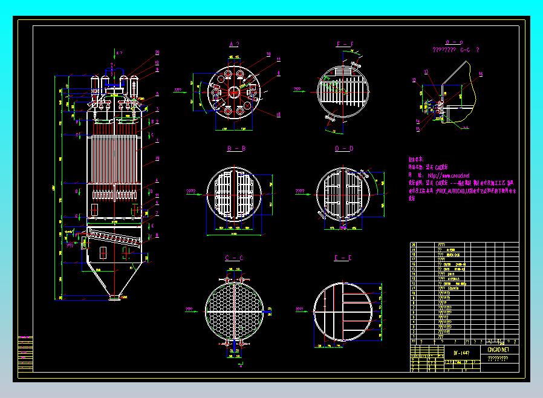Click the F – F section label
This screenshot has height=398, width=543.
click(x=345, y=44)
